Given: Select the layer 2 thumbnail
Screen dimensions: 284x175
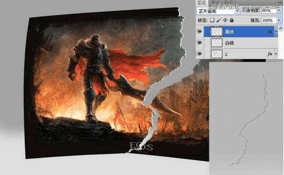Looking at the screenshot, I should (217, 54).
